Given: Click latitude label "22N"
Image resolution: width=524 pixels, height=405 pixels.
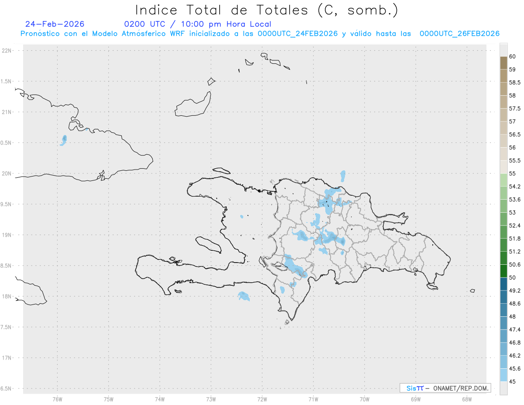Looking at the screenshot, I should [7, 51].
